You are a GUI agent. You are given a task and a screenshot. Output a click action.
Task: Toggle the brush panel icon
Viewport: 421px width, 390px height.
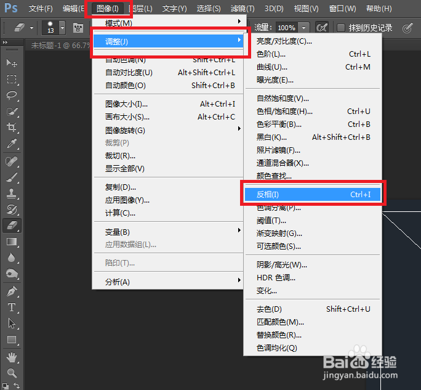[x=78, y=27]
